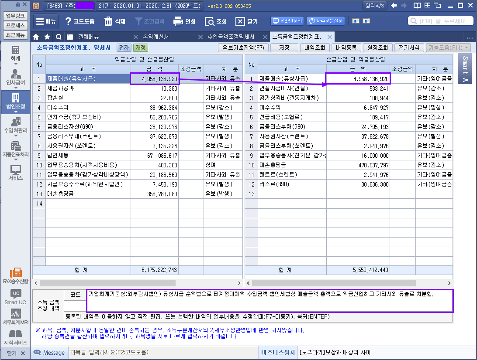
Task: Open the 서비스 sidebar module
Action: (15, 173)
